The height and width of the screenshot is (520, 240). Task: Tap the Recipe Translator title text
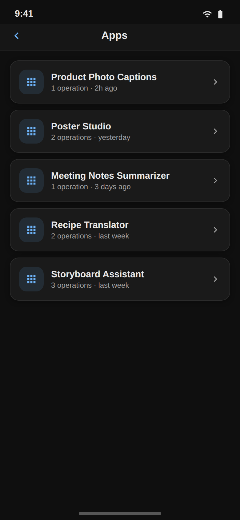click(x=90, y=225)
